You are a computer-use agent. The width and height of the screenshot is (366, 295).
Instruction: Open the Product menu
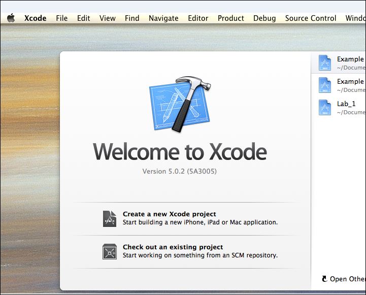tap(230, 18)
